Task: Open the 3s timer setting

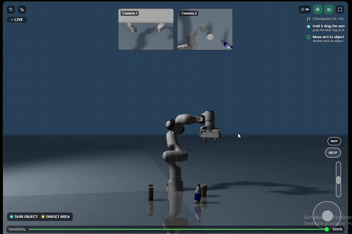Action: coord(305,9)
